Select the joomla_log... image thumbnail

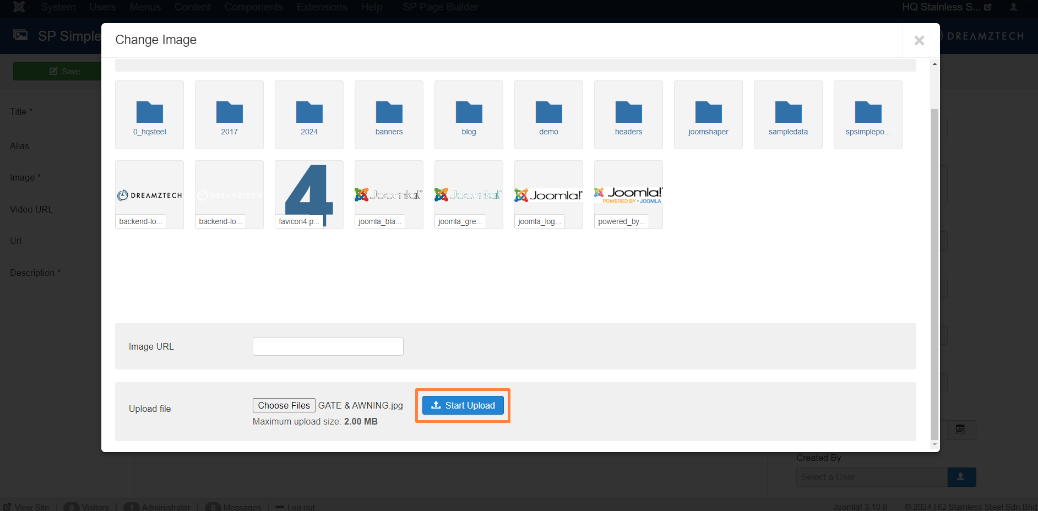pyautogui.click(x=548, y=194)
